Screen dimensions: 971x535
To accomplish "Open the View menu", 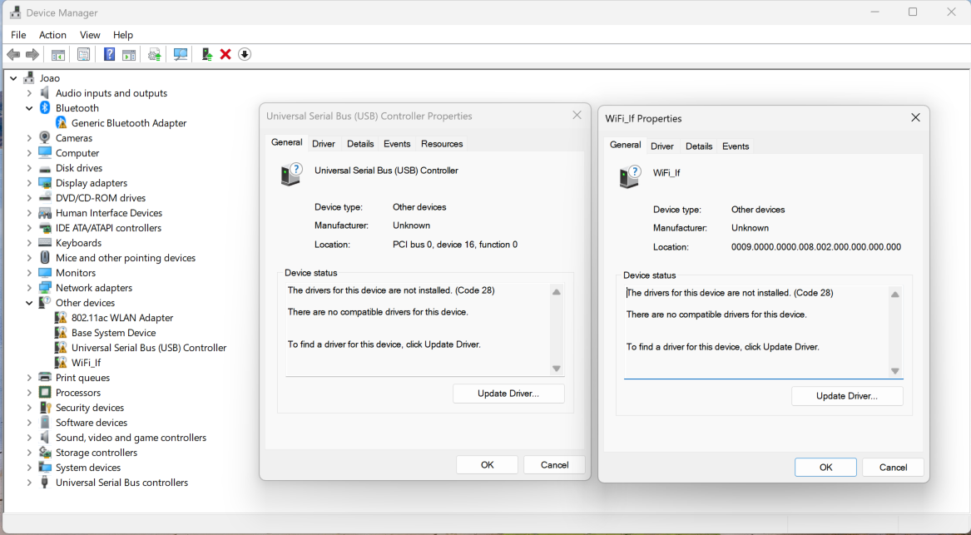I will click(x=90, y=35).
